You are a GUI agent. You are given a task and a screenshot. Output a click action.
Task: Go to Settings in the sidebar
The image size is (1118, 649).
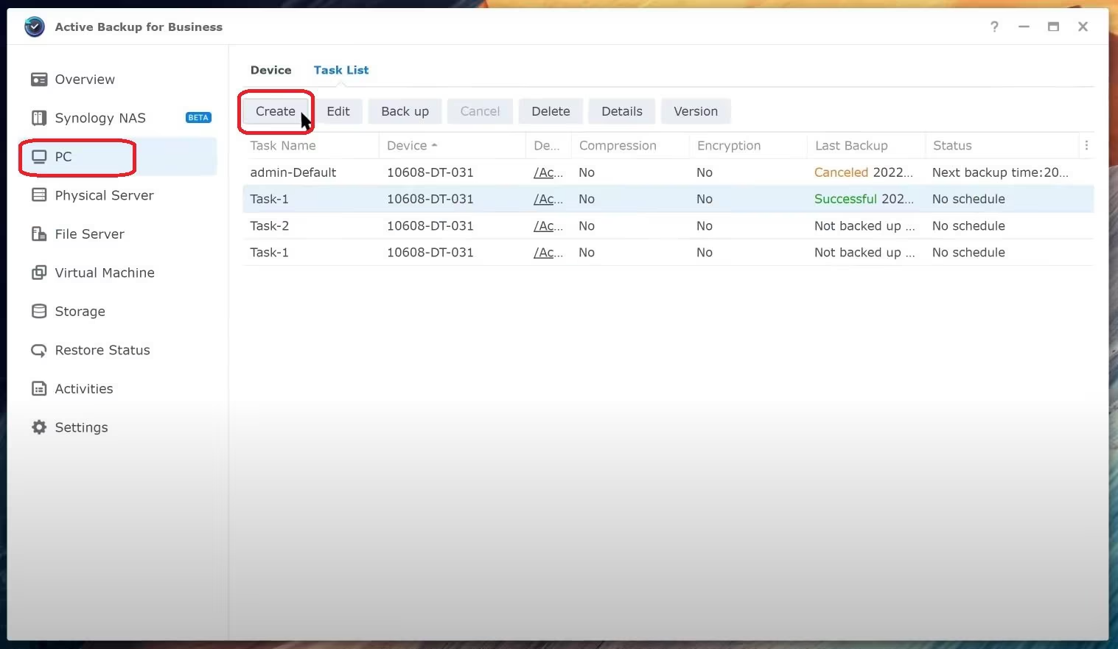[81, 427]
